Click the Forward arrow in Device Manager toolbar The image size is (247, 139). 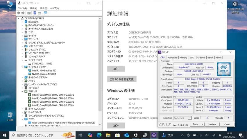point(23,13)
